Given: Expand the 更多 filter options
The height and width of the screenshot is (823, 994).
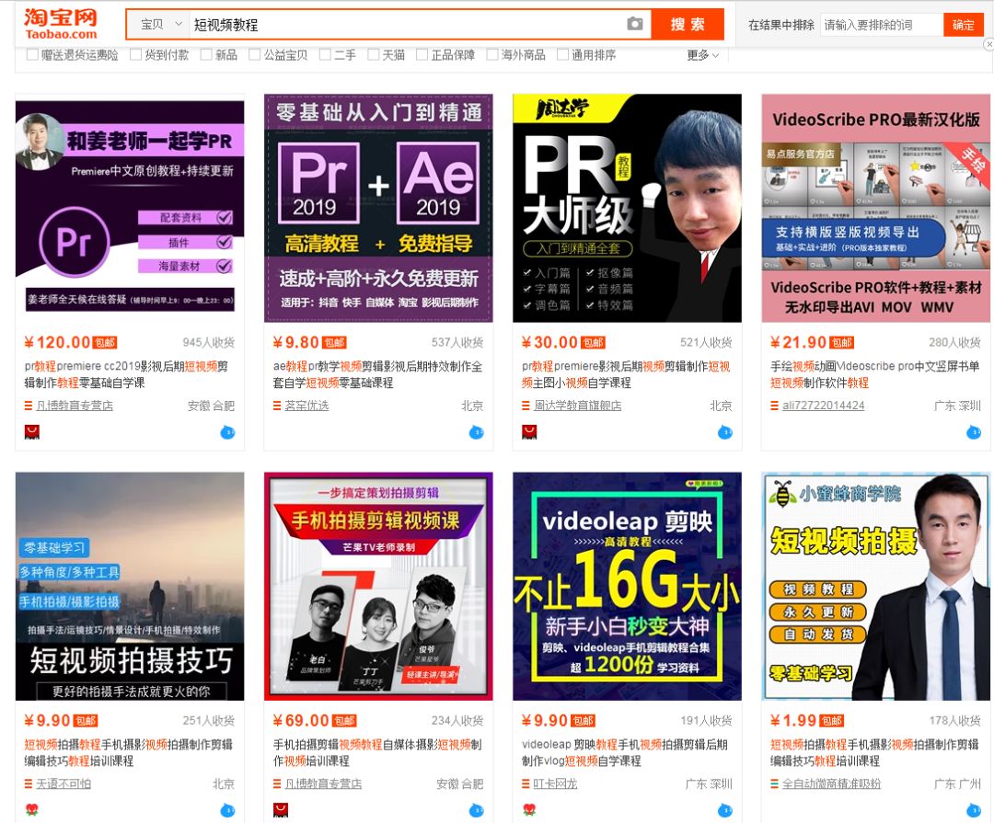Looking at the screenshot, I should coord(703,55).
